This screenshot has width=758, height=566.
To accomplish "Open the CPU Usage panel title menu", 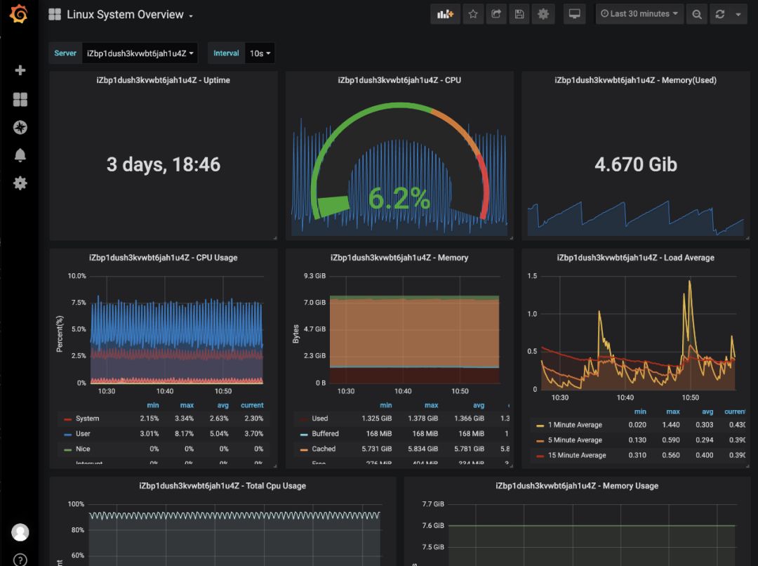I will click(163, 258).
